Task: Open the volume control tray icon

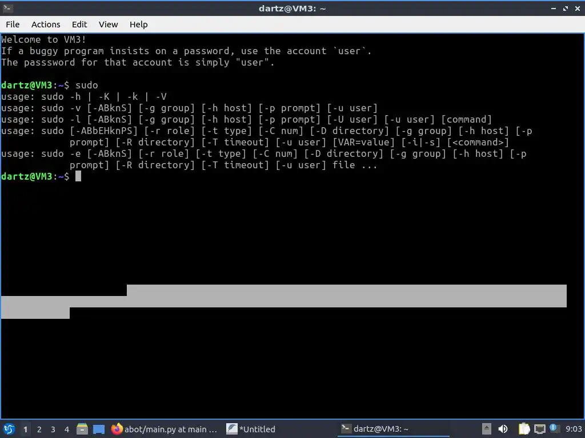Action: tap(503, 429)
